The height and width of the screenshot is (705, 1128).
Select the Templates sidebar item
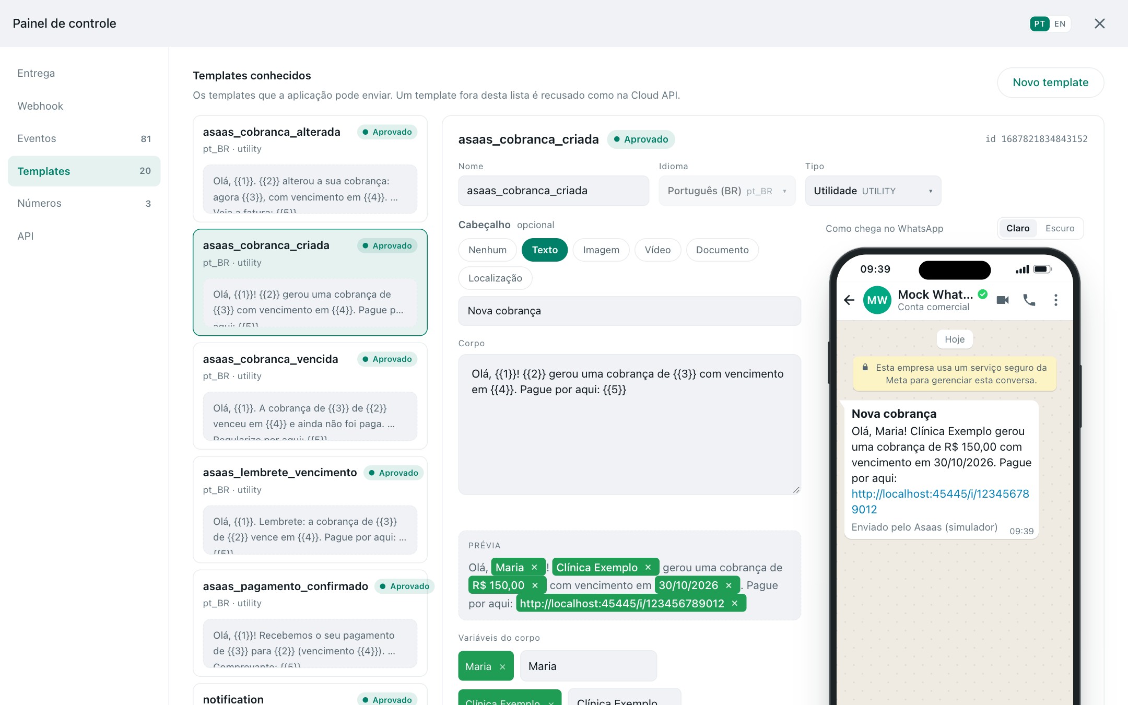tap(84, 171)
